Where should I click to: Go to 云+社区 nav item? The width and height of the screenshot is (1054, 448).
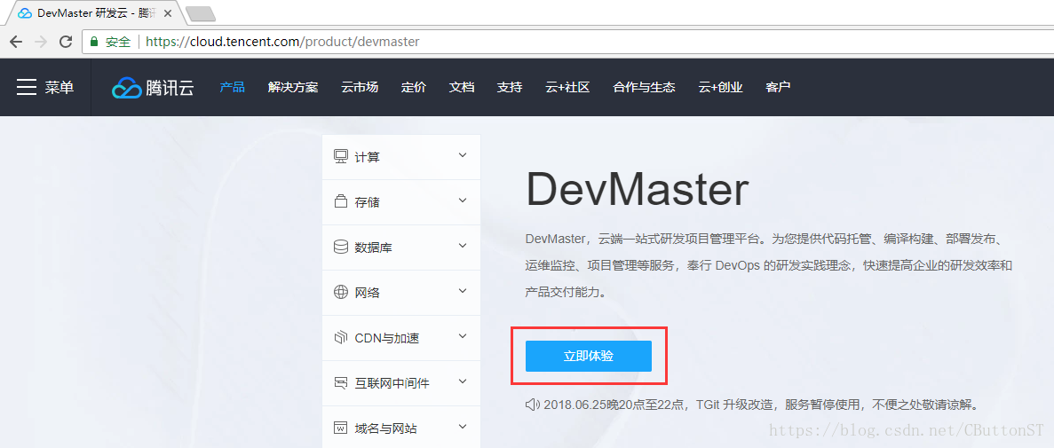tap(567, 87)
